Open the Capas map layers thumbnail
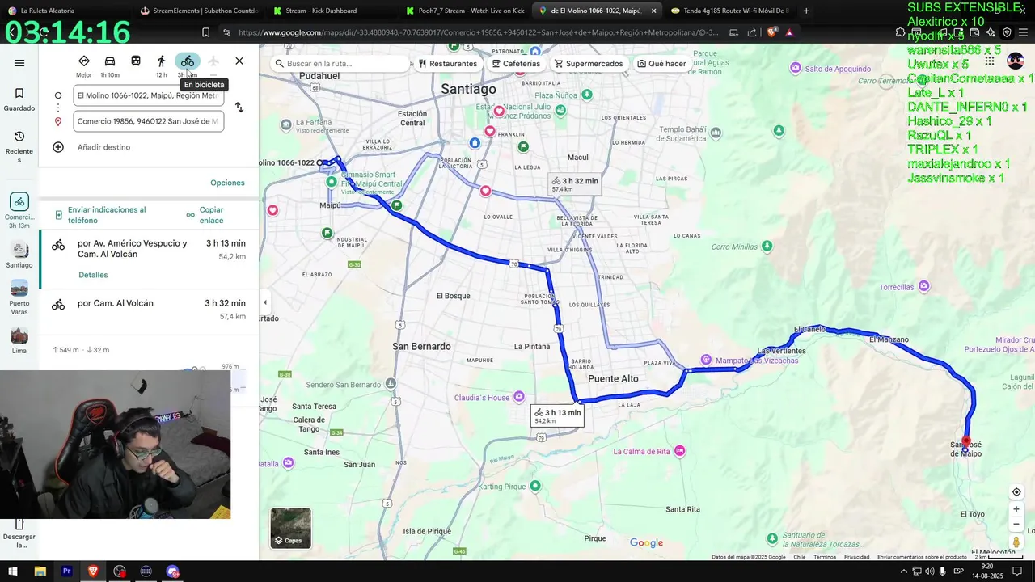Screen dimensions: 1035x582 click(291, 528)
